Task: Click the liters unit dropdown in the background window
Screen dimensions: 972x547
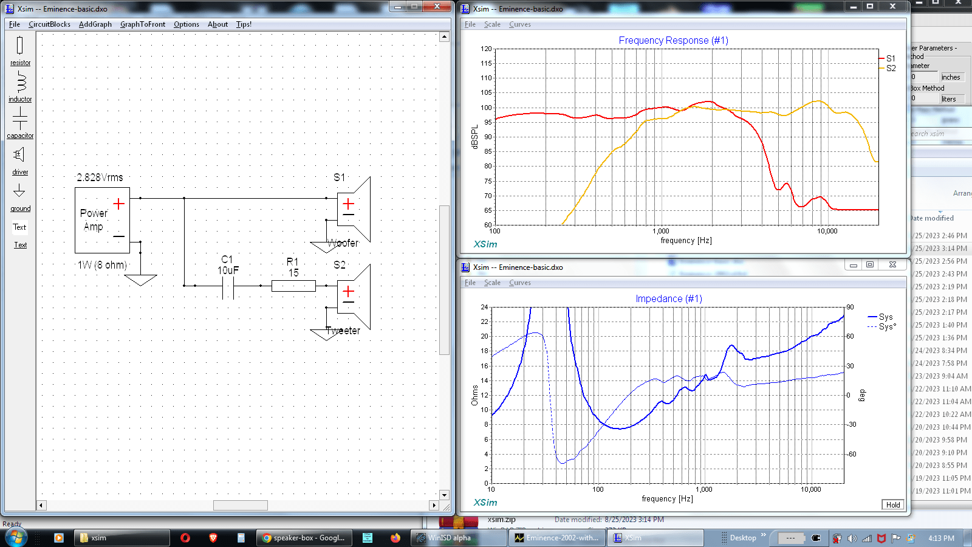Action: pyautogui.click(x=952, y=98)
